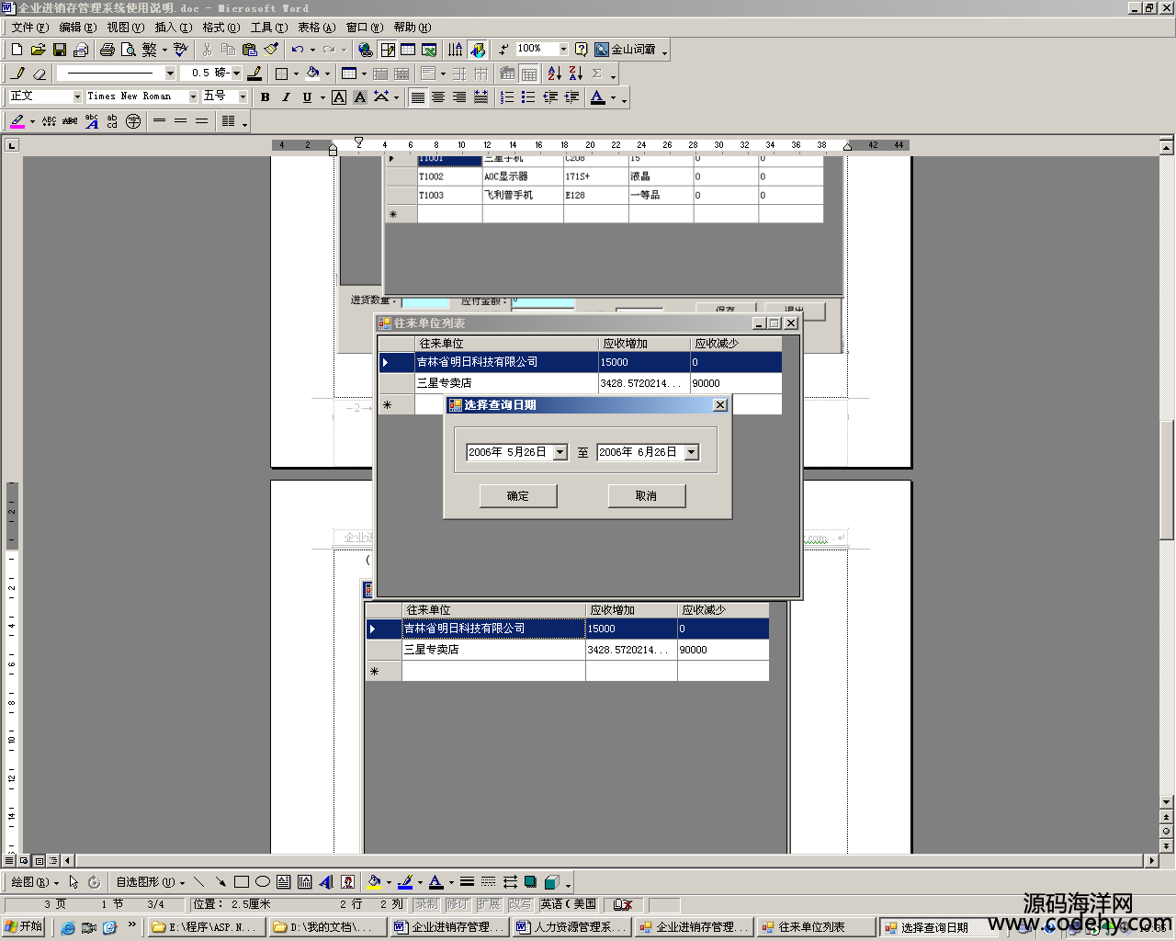The image size is (1176, 941).
Task: Open the 表格 Table menu
Action: point(316,28)
